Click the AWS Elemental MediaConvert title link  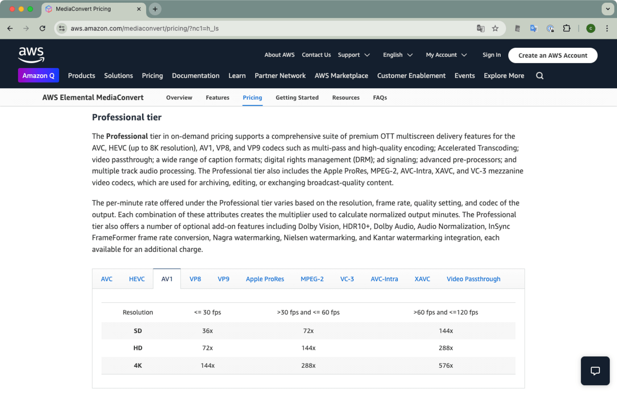(93, 97)
